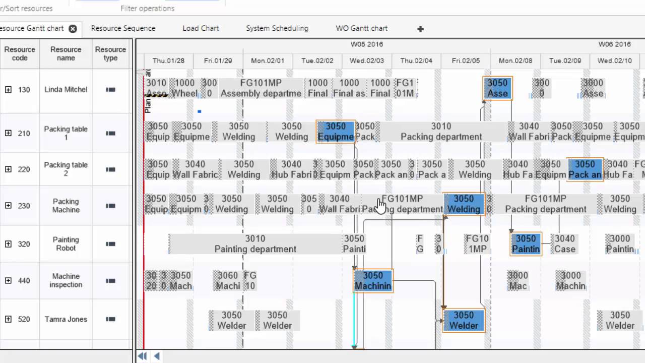The width and height of the screenshot is (645, 363).
Task: Click resource type icon for Machine inspection
Action: coord(110,281)
